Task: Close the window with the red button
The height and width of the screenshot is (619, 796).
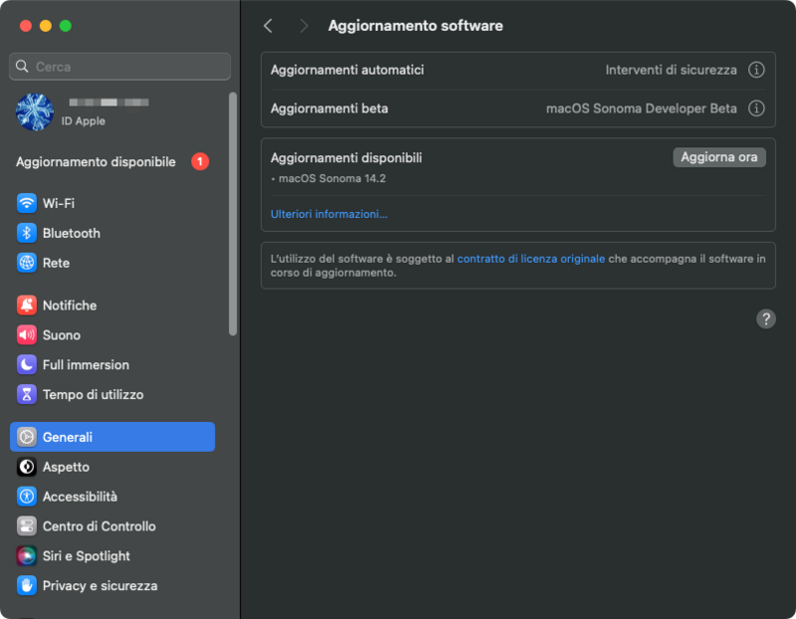Action: (x=26, y=26)
